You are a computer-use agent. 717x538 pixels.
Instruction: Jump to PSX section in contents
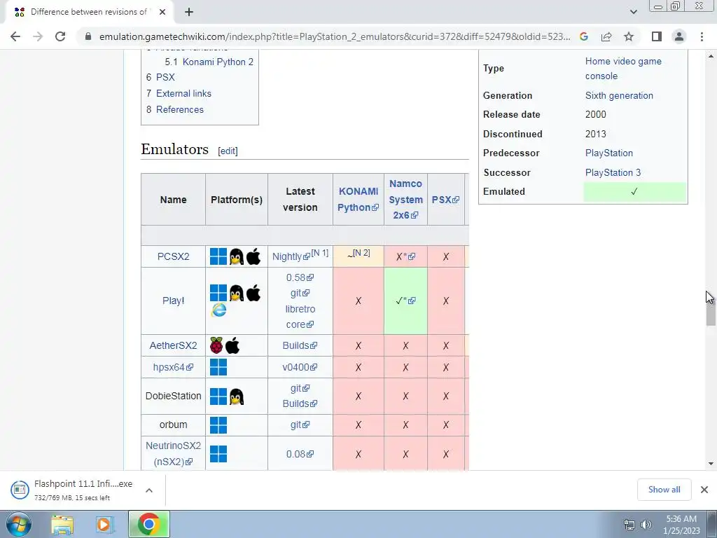click(165, 77)
